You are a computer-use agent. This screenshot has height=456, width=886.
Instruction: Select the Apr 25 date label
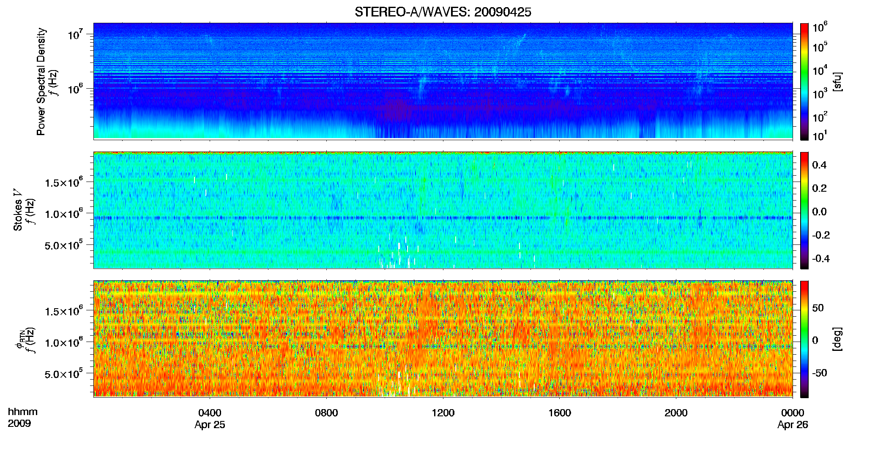pyautogui.click(x=210, y=425)
